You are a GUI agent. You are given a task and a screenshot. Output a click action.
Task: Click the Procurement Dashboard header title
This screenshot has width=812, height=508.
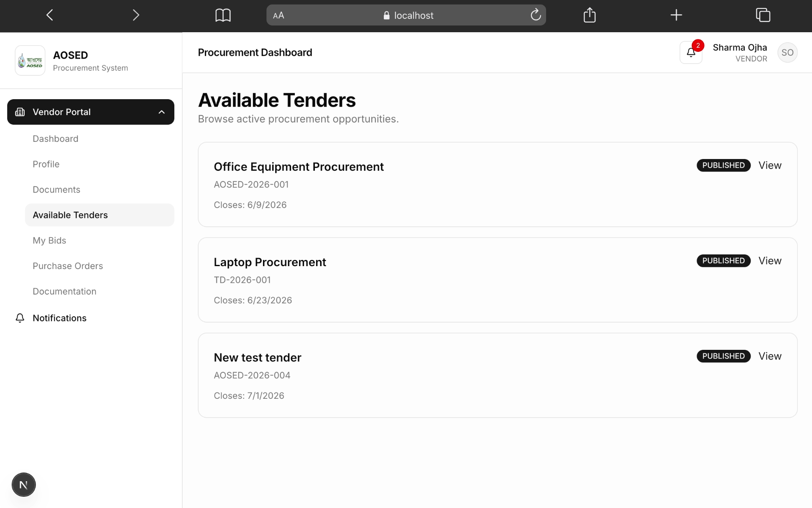click(x=255, y=53)
